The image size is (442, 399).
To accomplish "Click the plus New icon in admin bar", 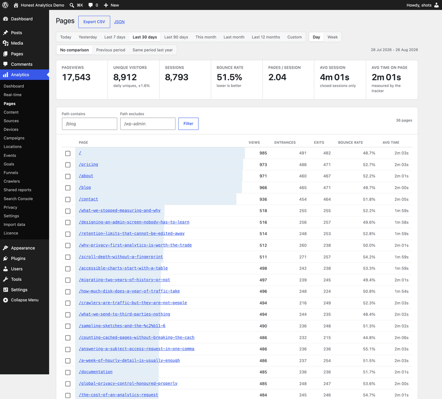I will click(x=106, y=5).
